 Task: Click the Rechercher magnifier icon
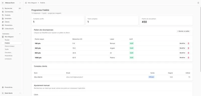click(3, 8)
